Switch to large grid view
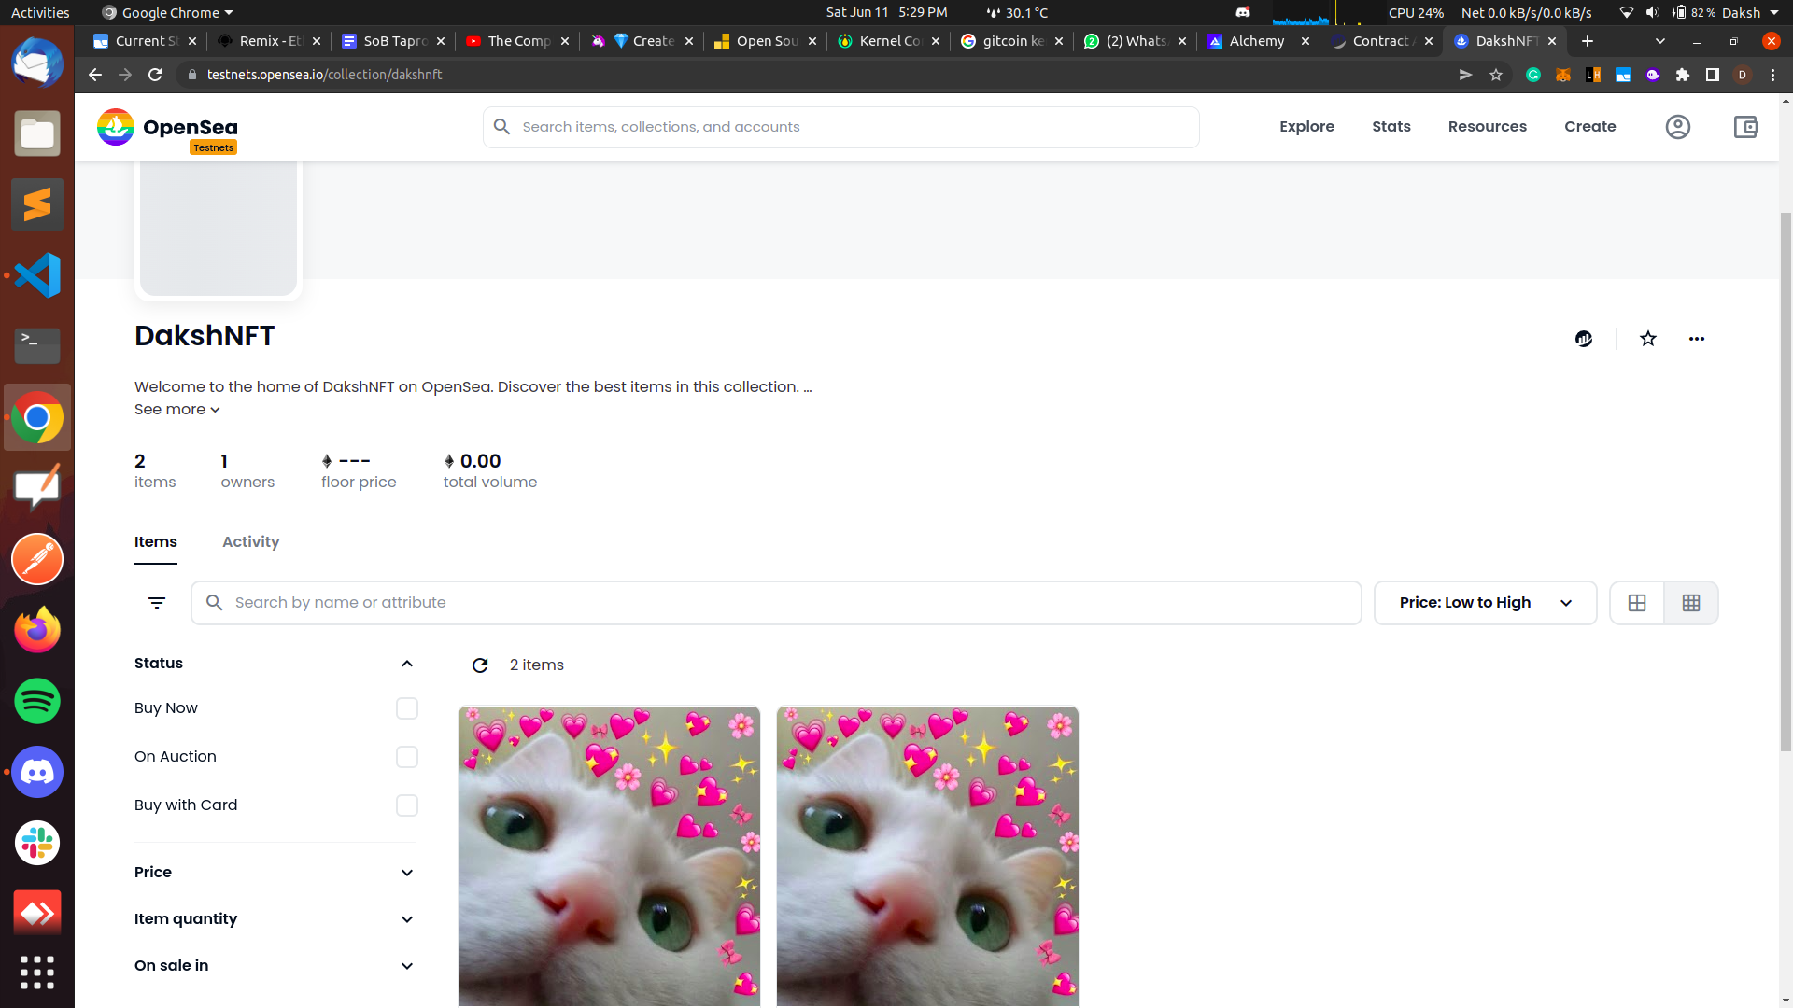 pyautogui.click(x=1637, y=603)
